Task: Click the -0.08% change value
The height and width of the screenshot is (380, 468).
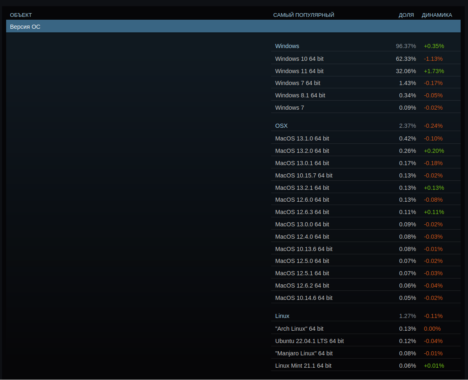Action: [433, 199]
